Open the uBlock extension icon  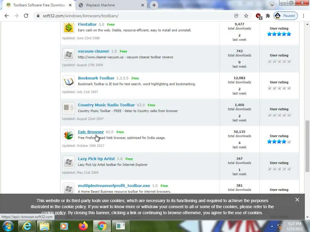click(x=259, y=16)
